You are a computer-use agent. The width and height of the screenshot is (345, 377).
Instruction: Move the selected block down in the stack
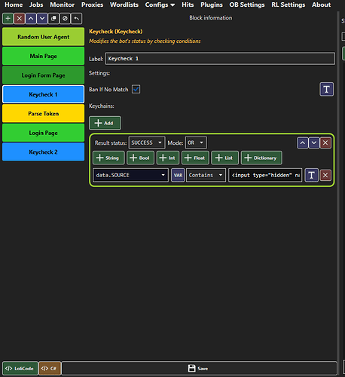click(42, 19)
